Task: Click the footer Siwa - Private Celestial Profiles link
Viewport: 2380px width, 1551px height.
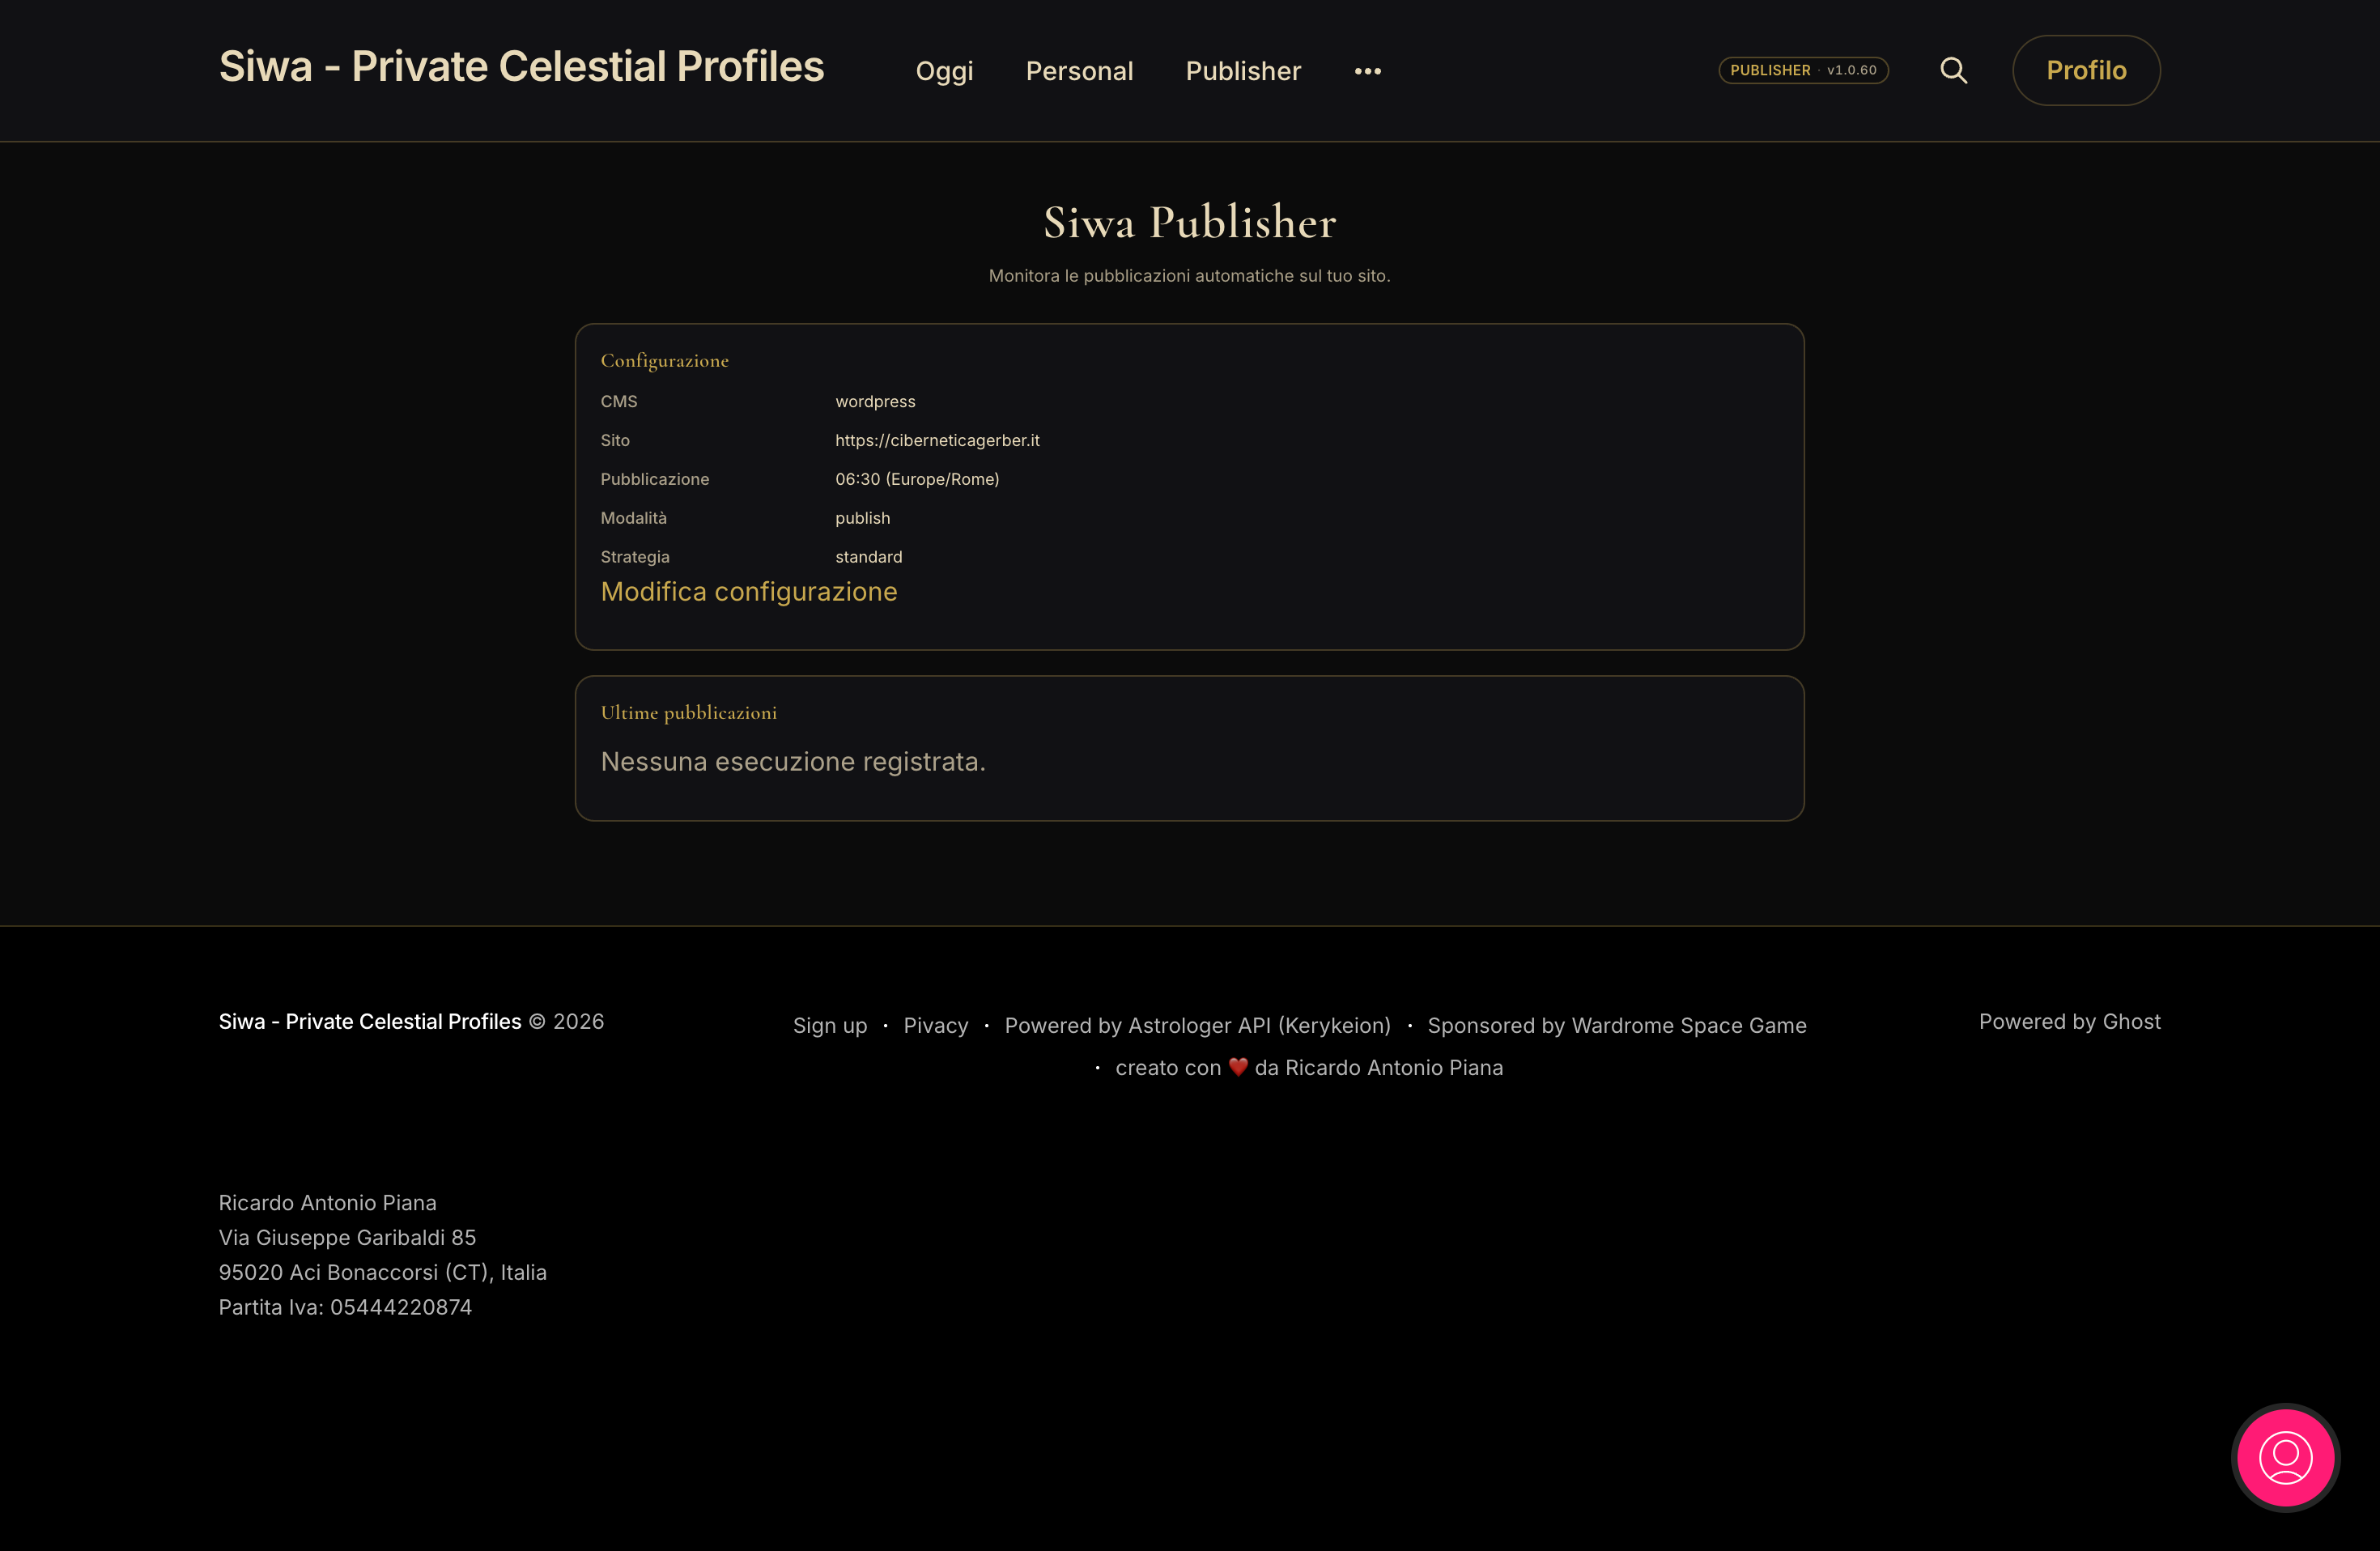Action: (370, 1022)
